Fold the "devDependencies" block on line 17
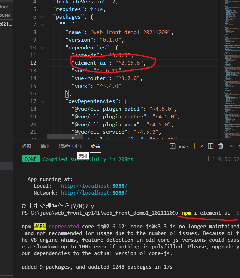The height and width of the screenshot is (278, 240). pyautogui.click(x=42, y=101)
